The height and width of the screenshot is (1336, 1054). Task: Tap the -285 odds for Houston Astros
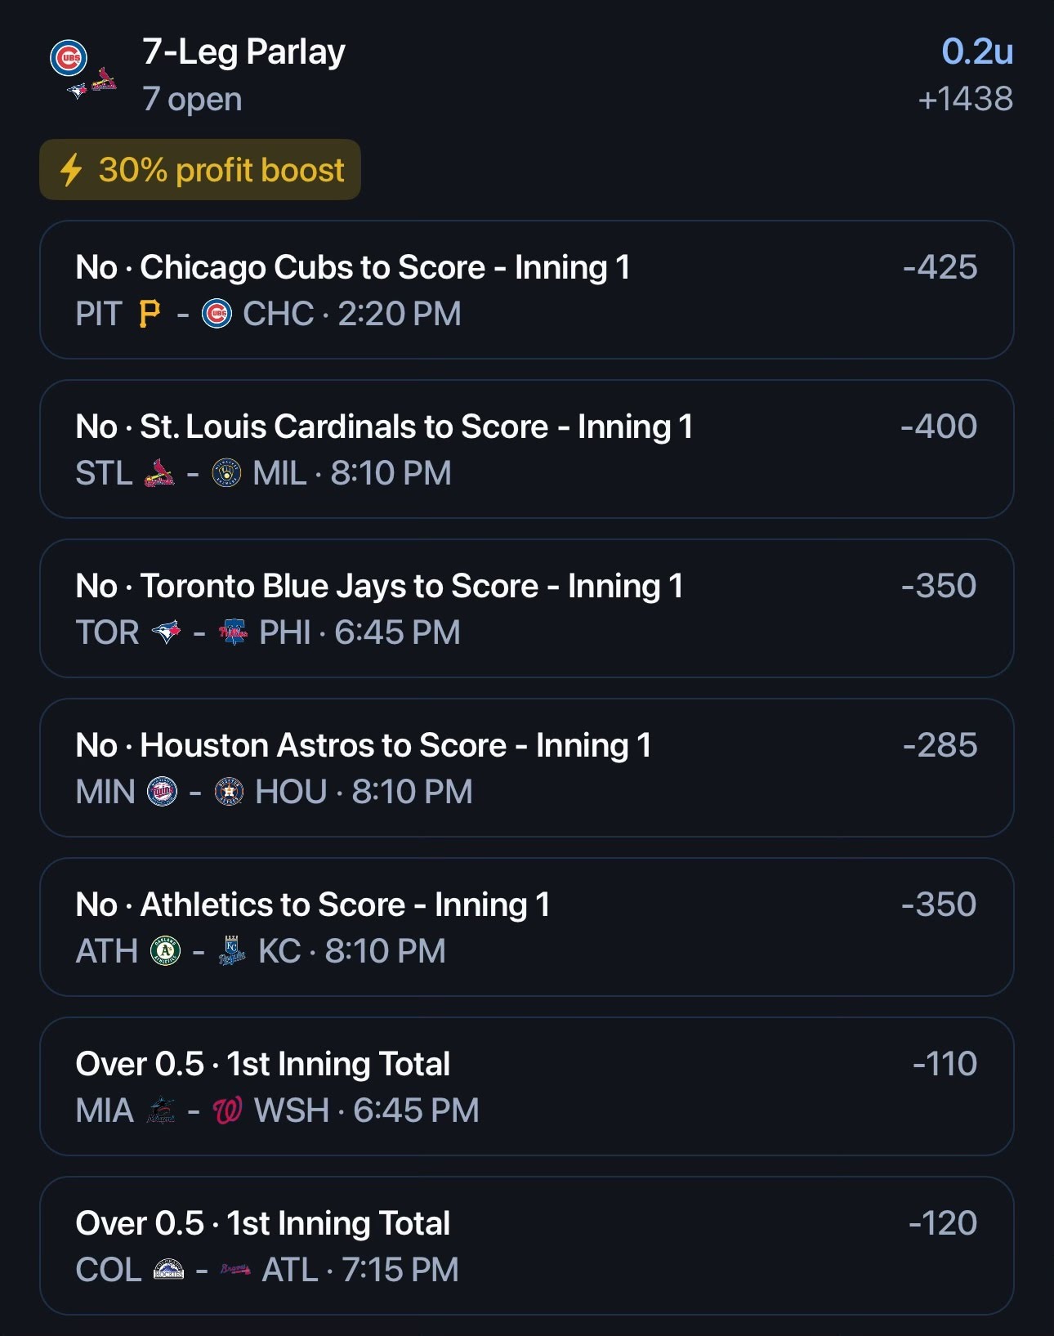940,745
